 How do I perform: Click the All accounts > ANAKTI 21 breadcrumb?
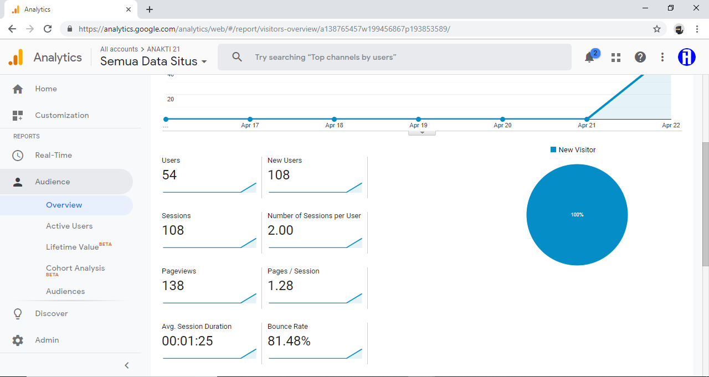(x=140, y=49)
